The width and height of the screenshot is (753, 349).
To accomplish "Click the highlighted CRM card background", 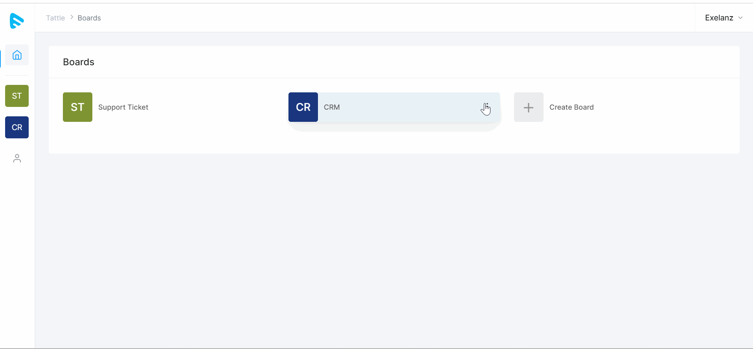I will click(409, 107).
